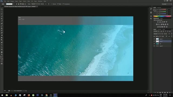Open the Image menu
The image size is (173, 97).
pos(12,1)
